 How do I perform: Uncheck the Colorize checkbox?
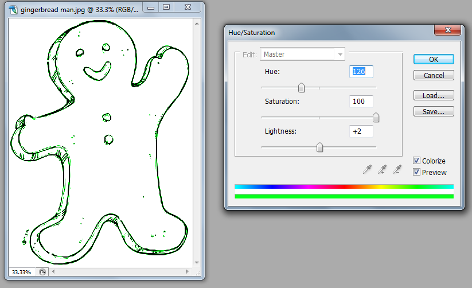click(416, 161)
